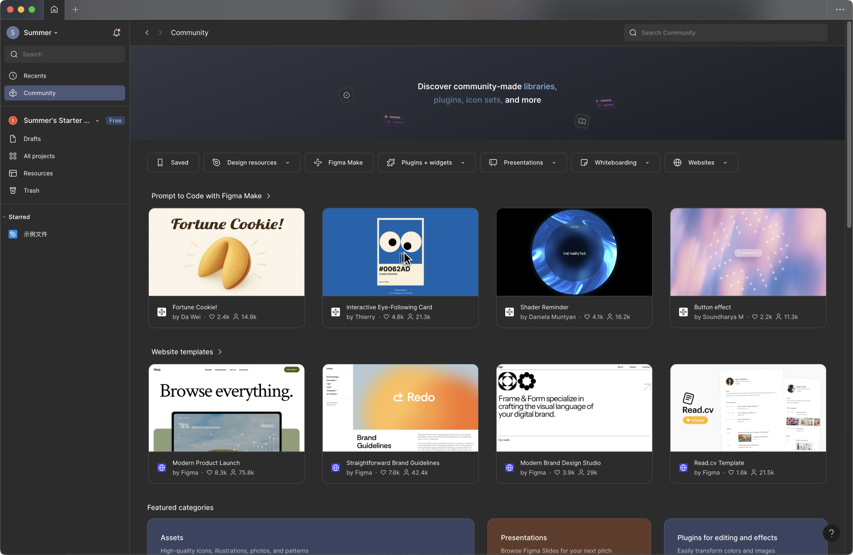Click the Search Community field
This screenshot has width=853, height=555.
(725, 32)
